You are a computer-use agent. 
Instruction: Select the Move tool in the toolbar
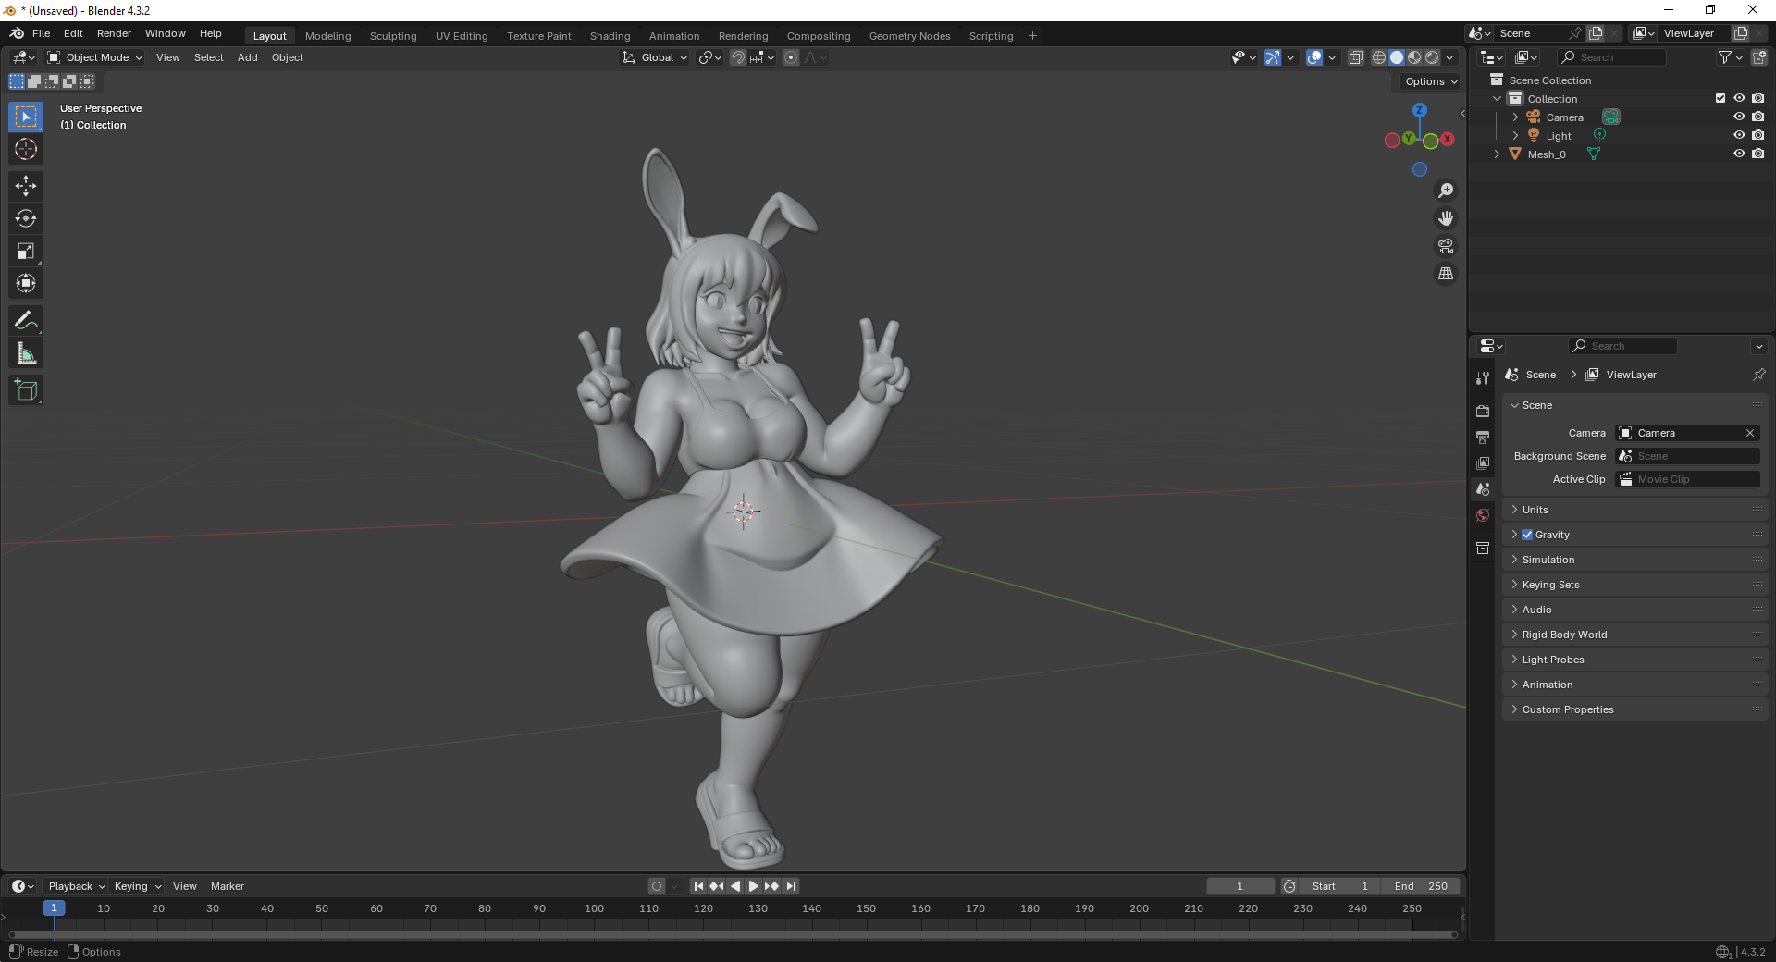[26, 186]
